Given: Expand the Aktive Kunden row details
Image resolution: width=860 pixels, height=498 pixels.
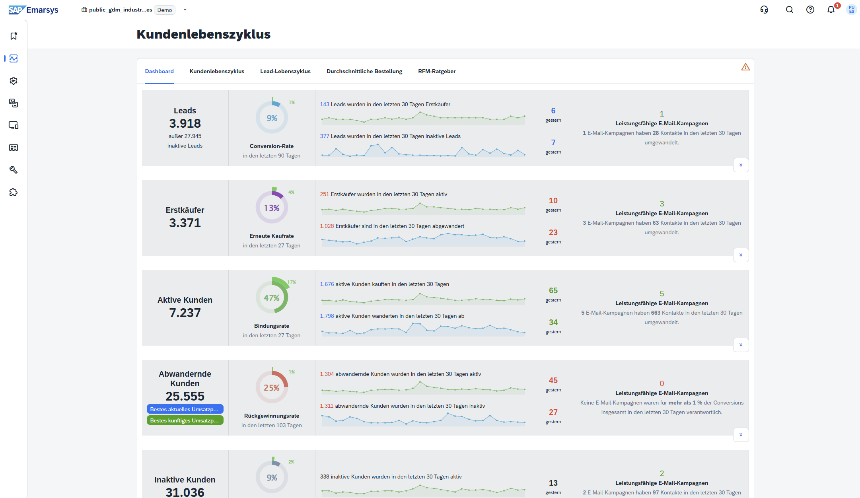Looking at the screenshot, I should pos(741,345).
